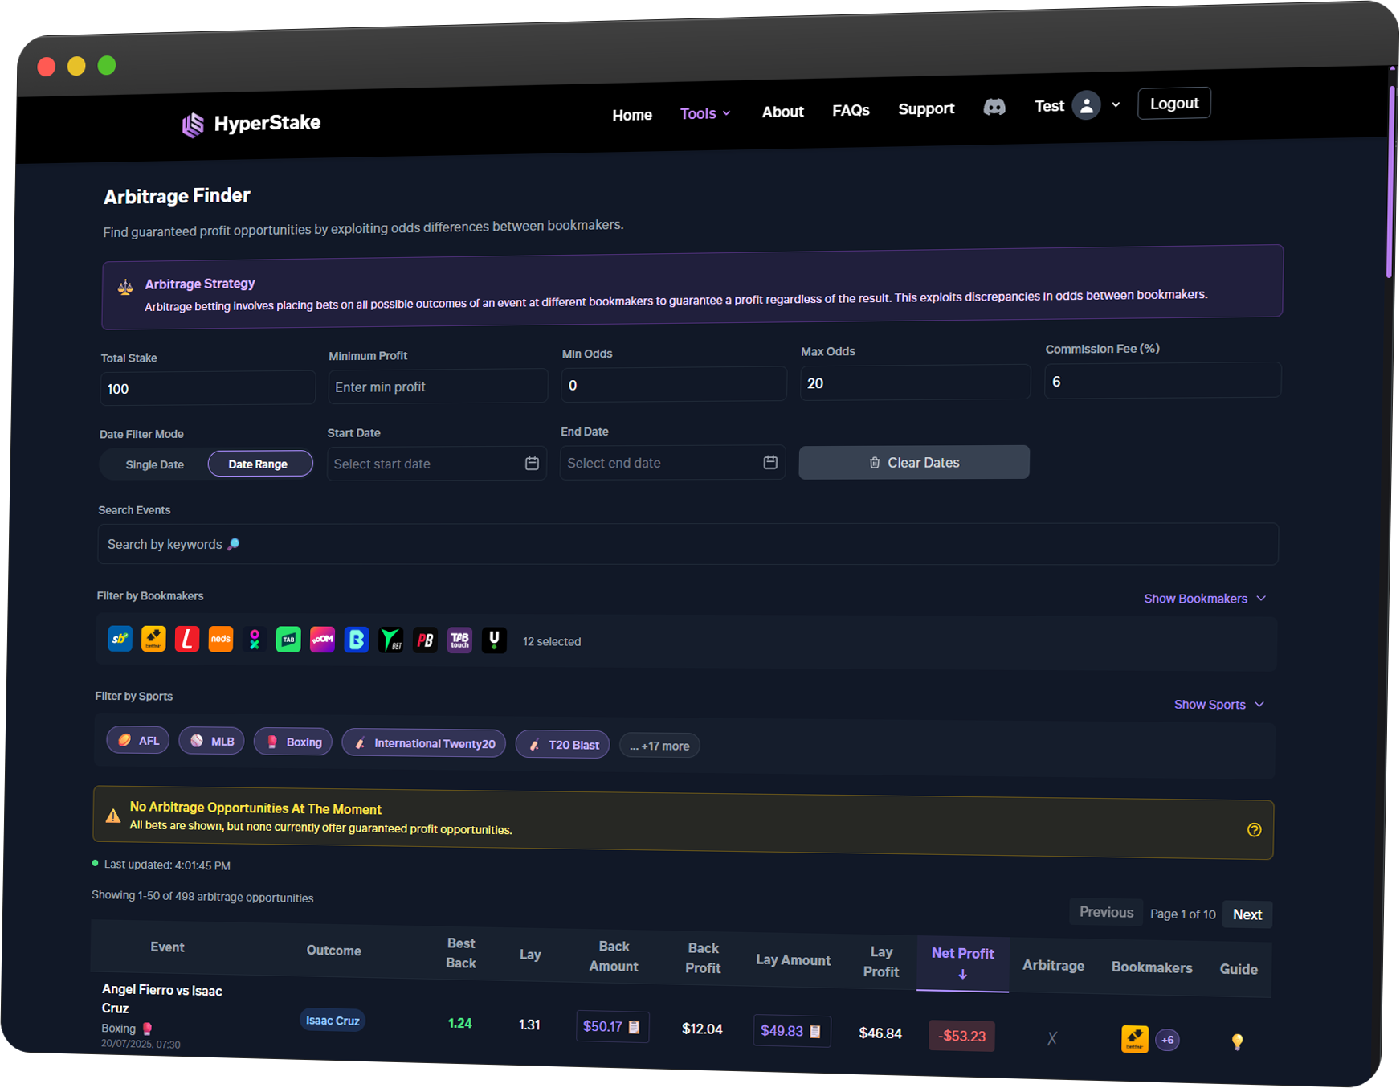Toggle the Boxing sport filter
Viewport: 1400px width, 1088px height.
pyautogui.click(x=293, y=742)
